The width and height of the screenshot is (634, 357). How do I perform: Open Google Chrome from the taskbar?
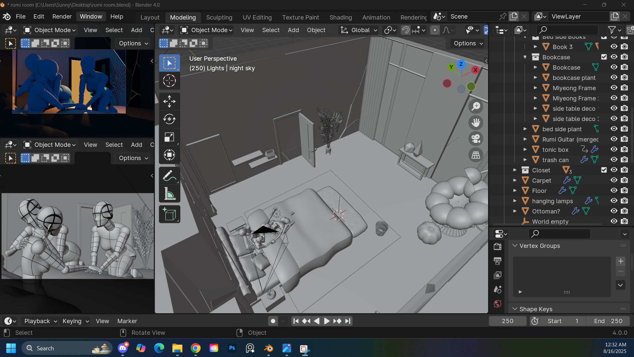coord(196,348)
